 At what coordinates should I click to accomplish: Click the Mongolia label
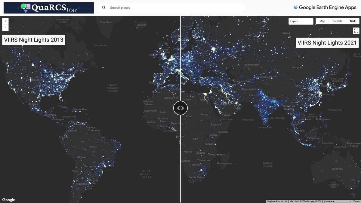(x=297, y=67)
